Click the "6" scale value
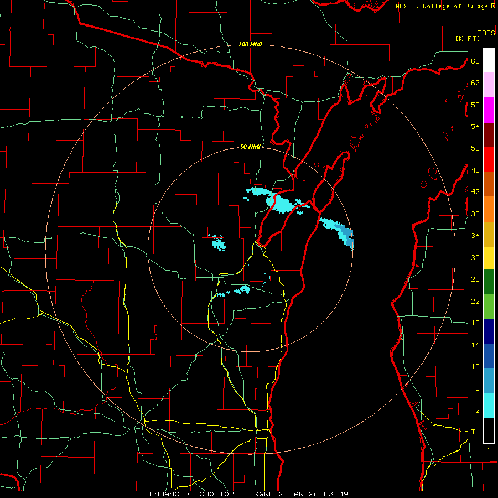Image resolution: width=498 pixels, height=498 pixels. point(478,388)
